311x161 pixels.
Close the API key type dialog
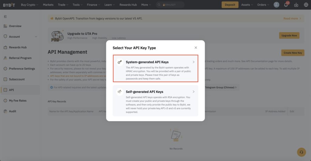(x=196, y=48)
